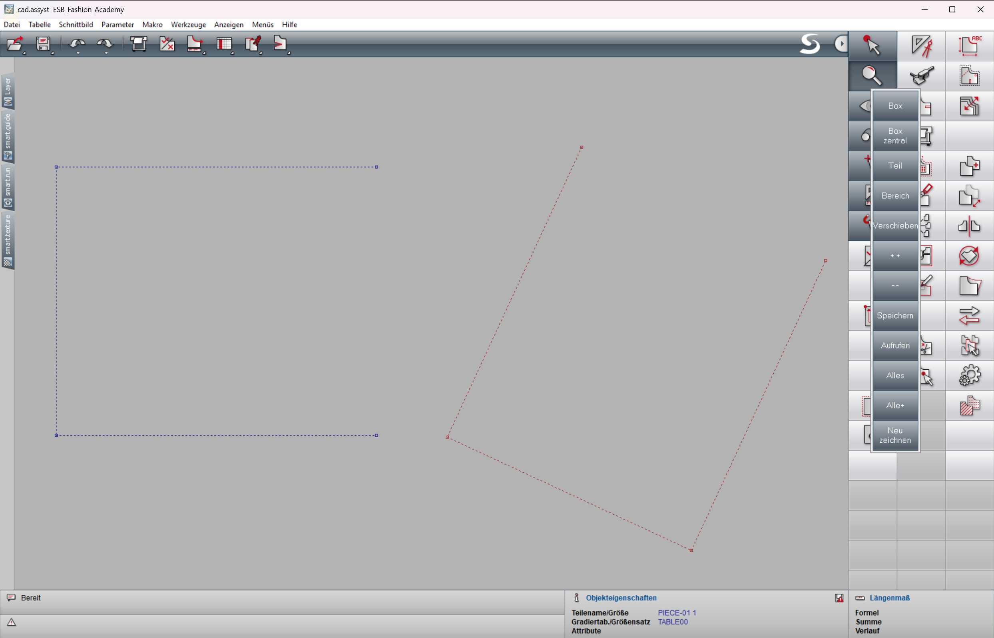The image size is (994, 638).
Task: Expand toolbar with the round arrow button
Action: (x=841, y=44)
